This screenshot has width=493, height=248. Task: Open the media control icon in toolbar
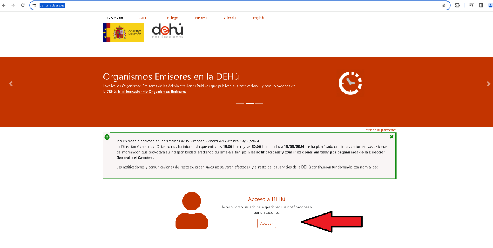coord(472,5)
